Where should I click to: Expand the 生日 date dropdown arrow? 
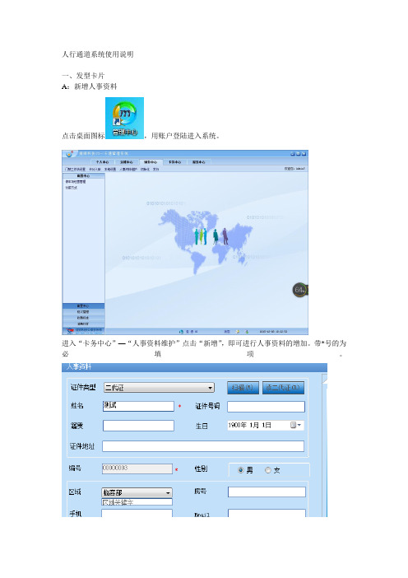tap(299, 425)
